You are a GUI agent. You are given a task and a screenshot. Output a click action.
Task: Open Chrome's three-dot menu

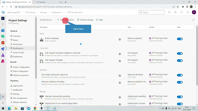[196, 7]
